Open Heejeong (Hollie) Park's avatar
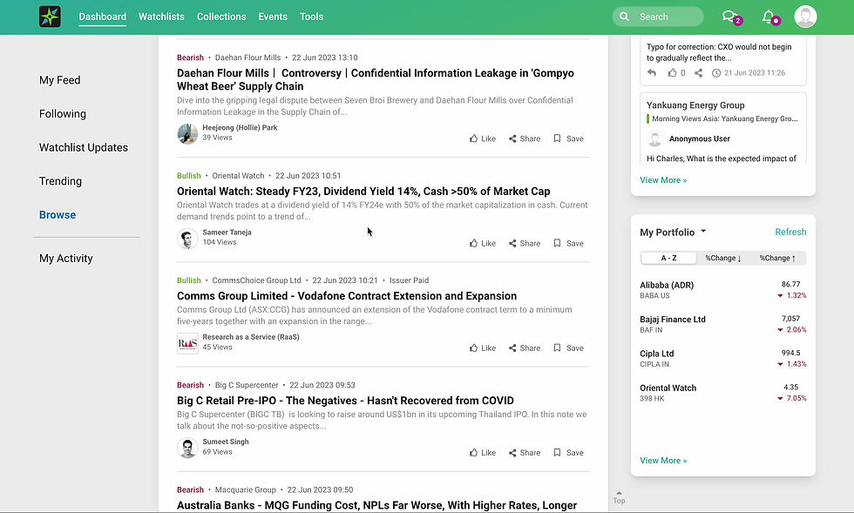Viewport: 854px width, 513px height. point(187,133)
